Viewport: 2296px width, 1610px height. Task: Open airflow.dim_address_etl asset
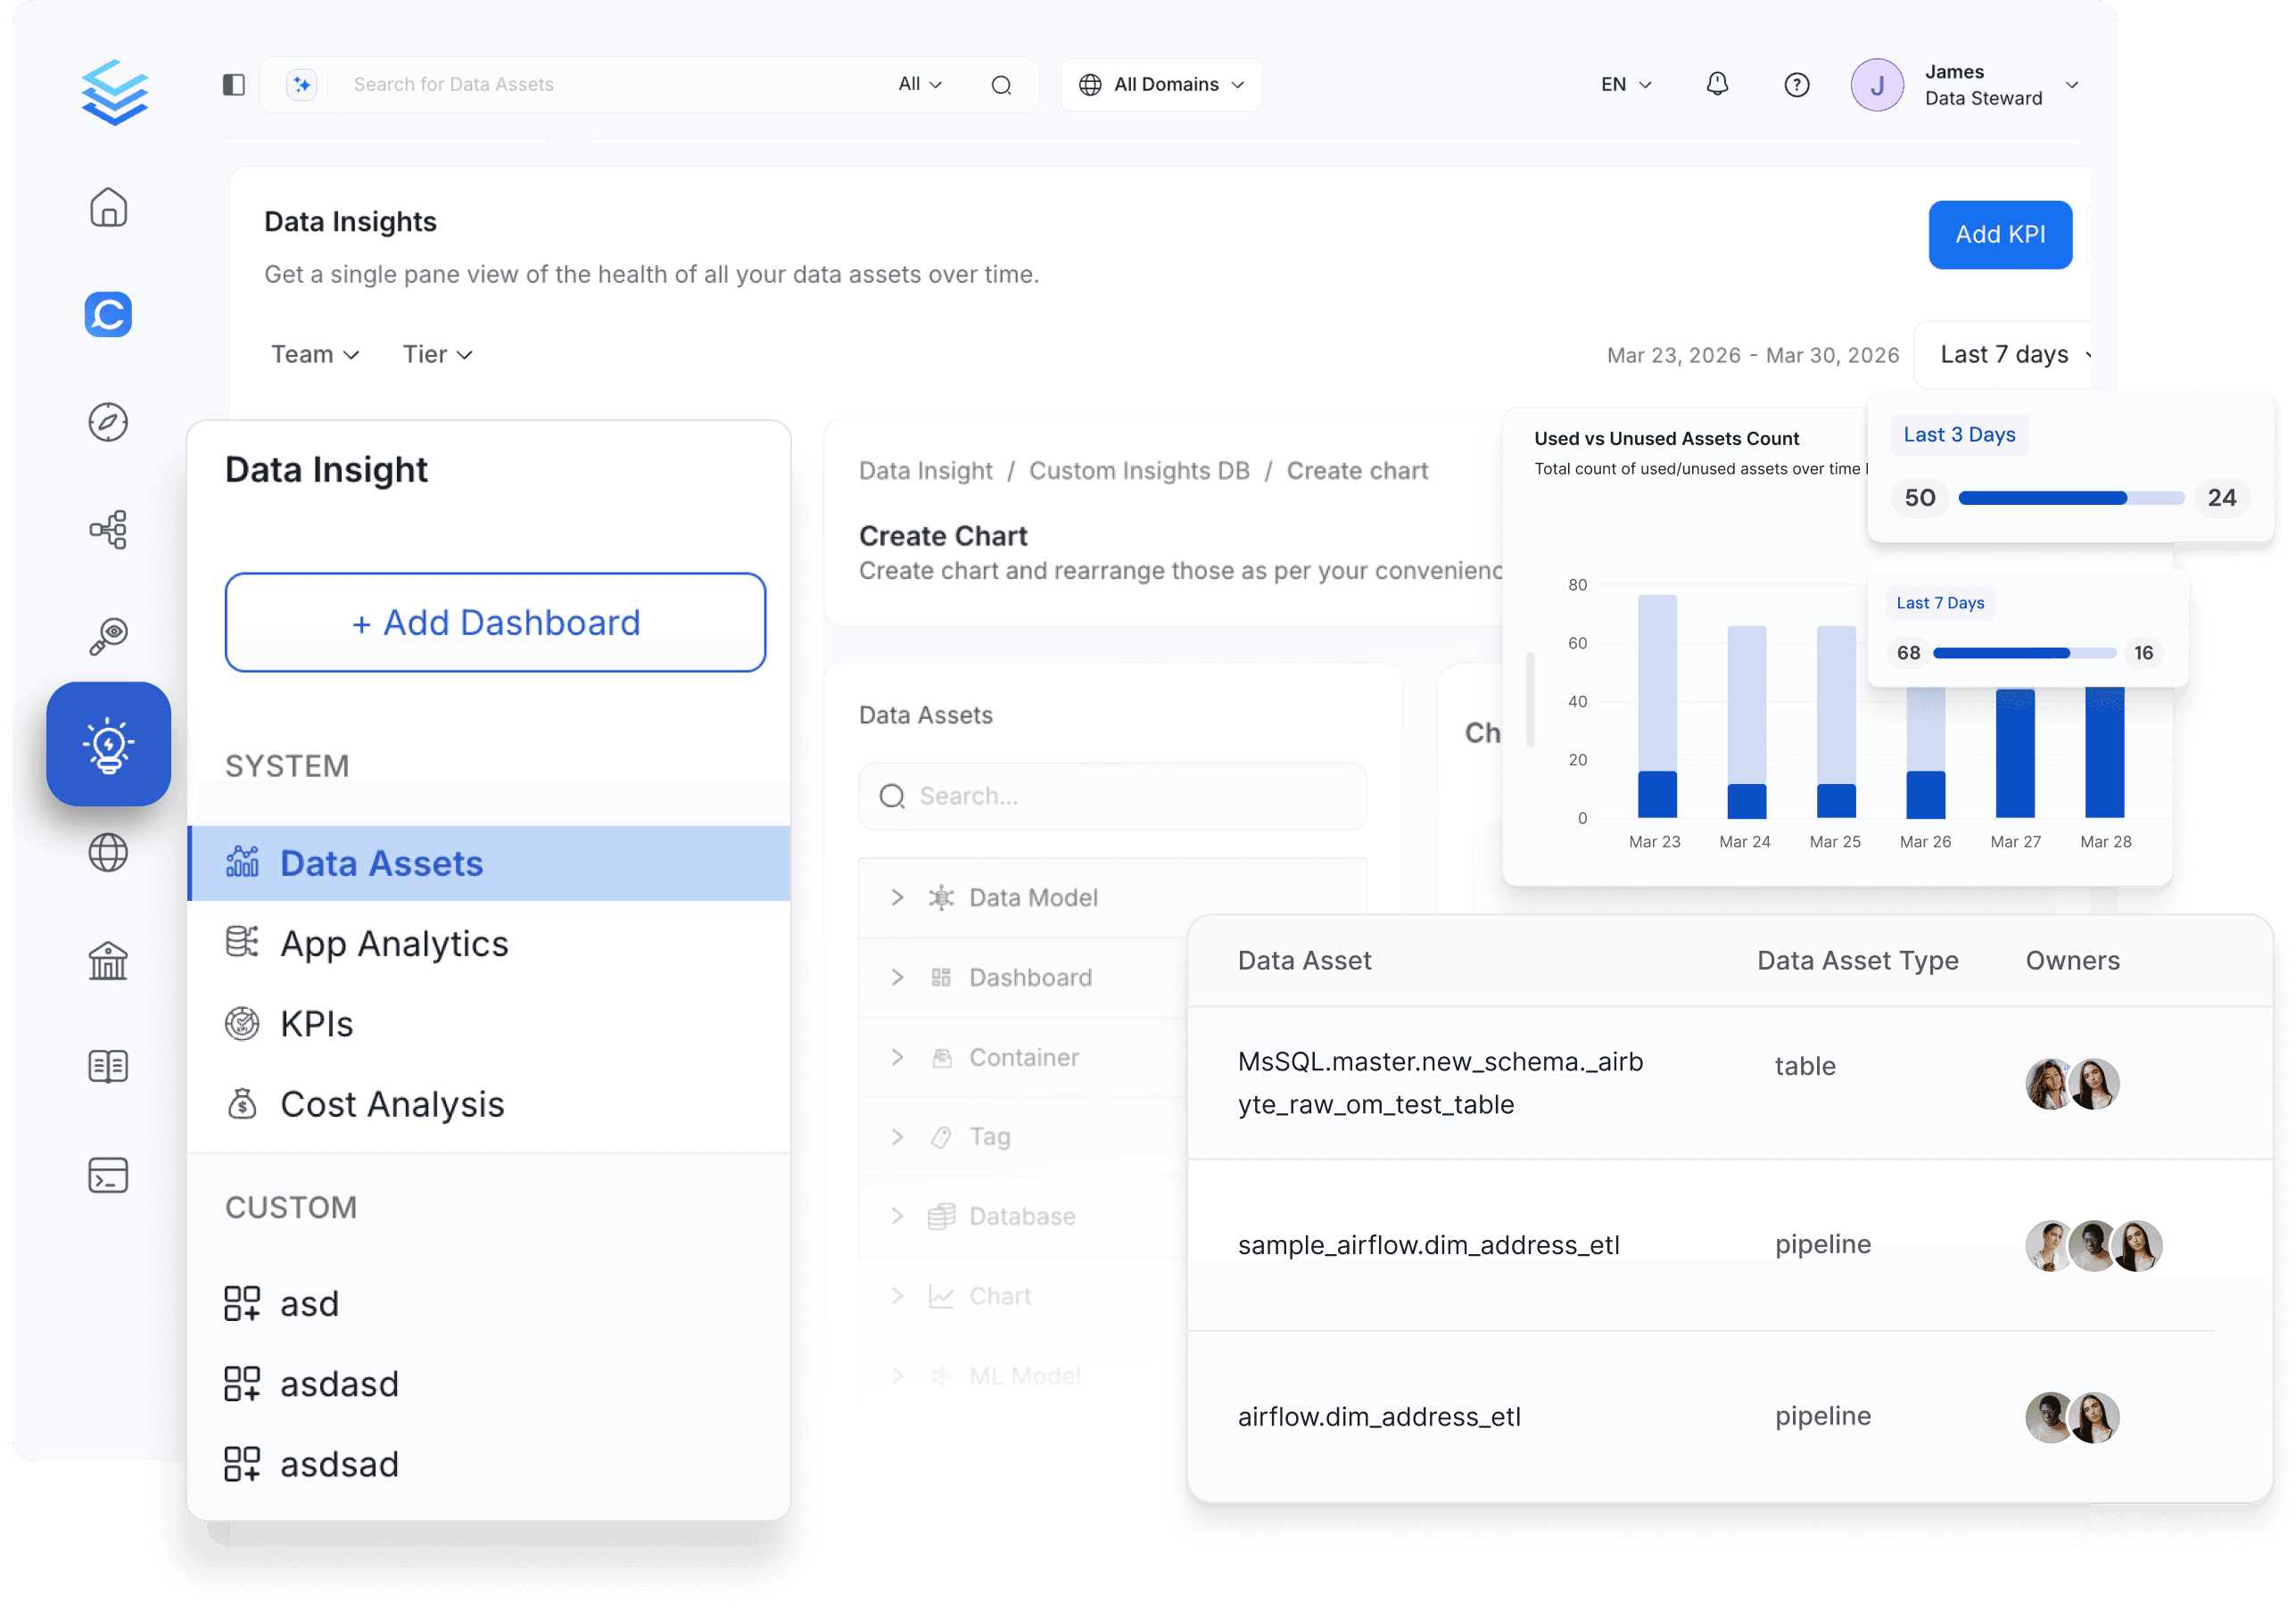[x=1379, y=1417]
